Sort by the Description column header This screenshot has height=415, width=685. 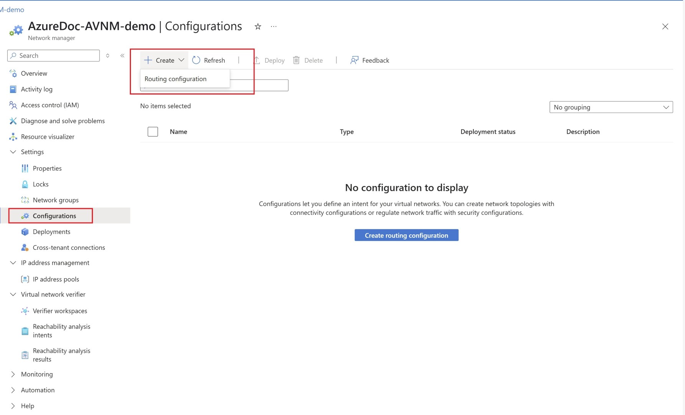[x=583, y=132]
